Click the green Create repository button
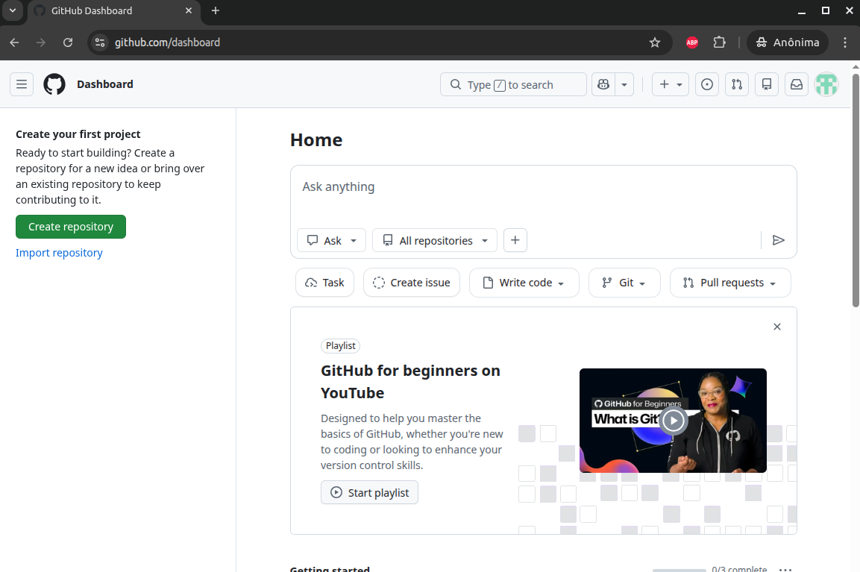 coord(71,227)
